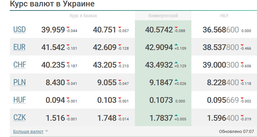Open the PLN currency link

(19, 83)
